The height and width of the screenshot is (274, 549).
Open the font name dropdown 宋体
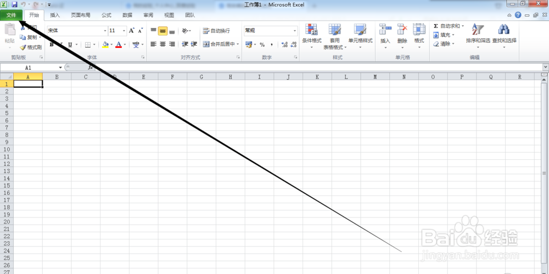(105, 31)
